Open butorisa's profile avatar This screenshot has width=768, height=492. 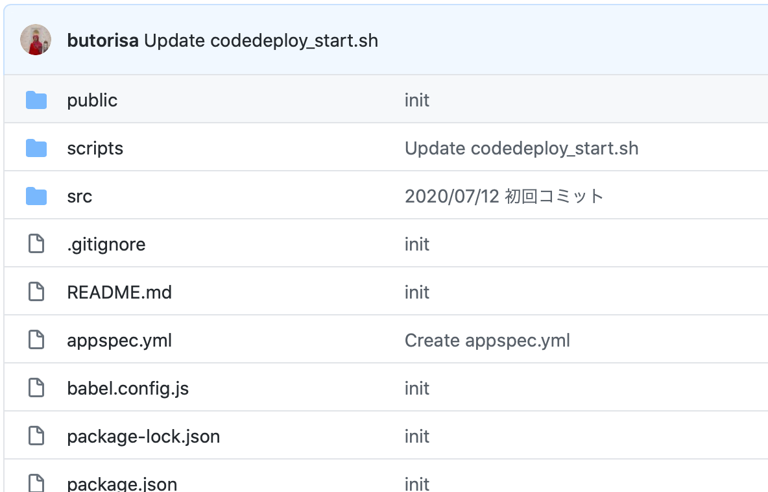click(36, 40)
